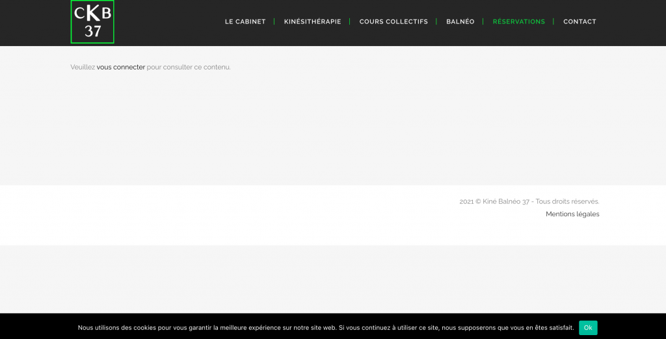Accept cookies with the Ok button
The width and height of the screenshot is (666, 339).
pos(588,328)
